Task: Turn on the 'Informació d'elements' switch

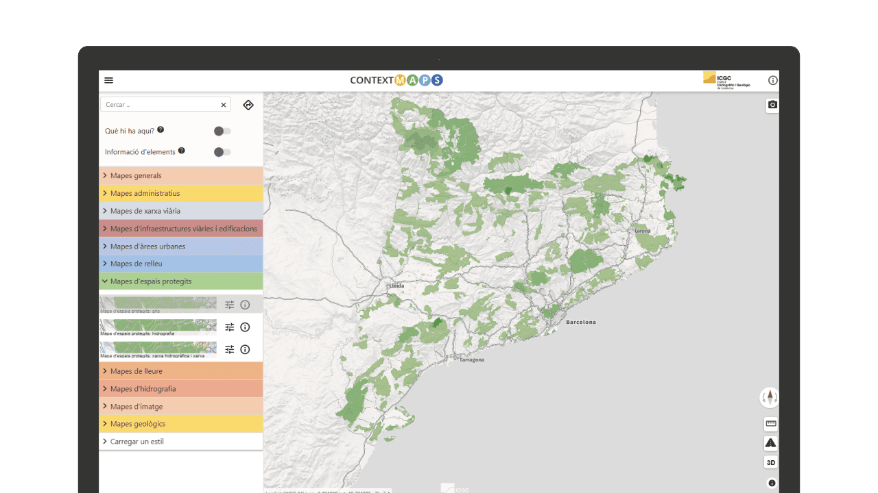Action: (222, 151)
